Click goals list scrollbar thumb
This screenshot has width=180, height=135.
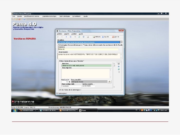[x=114, y=65]
